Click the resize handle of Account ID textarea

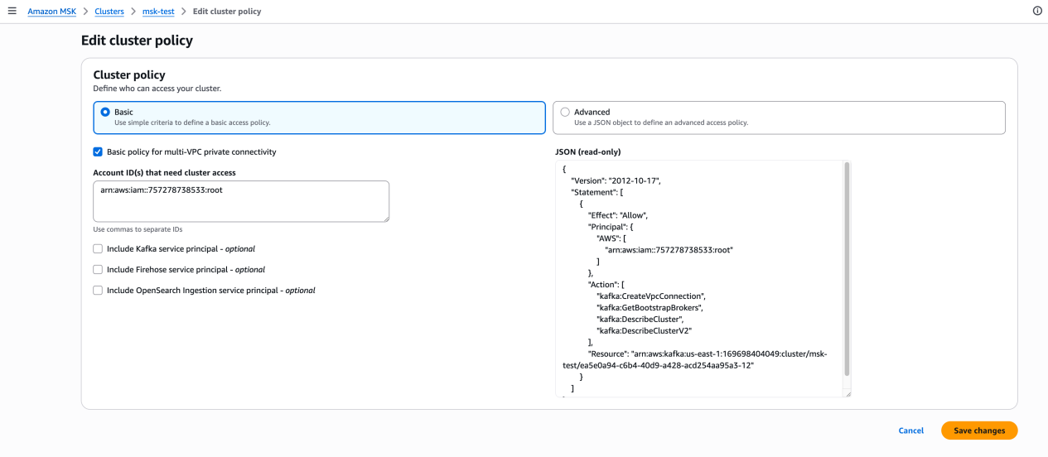pyautogui.click(x=384, y=218)
